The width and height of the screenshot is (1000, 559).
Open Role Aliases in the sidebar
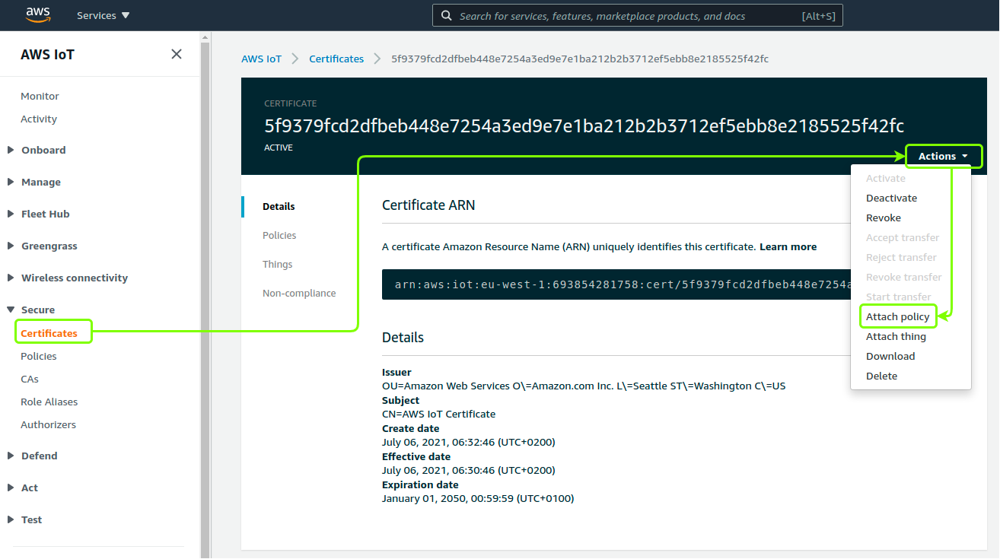(x=49, y=402)
